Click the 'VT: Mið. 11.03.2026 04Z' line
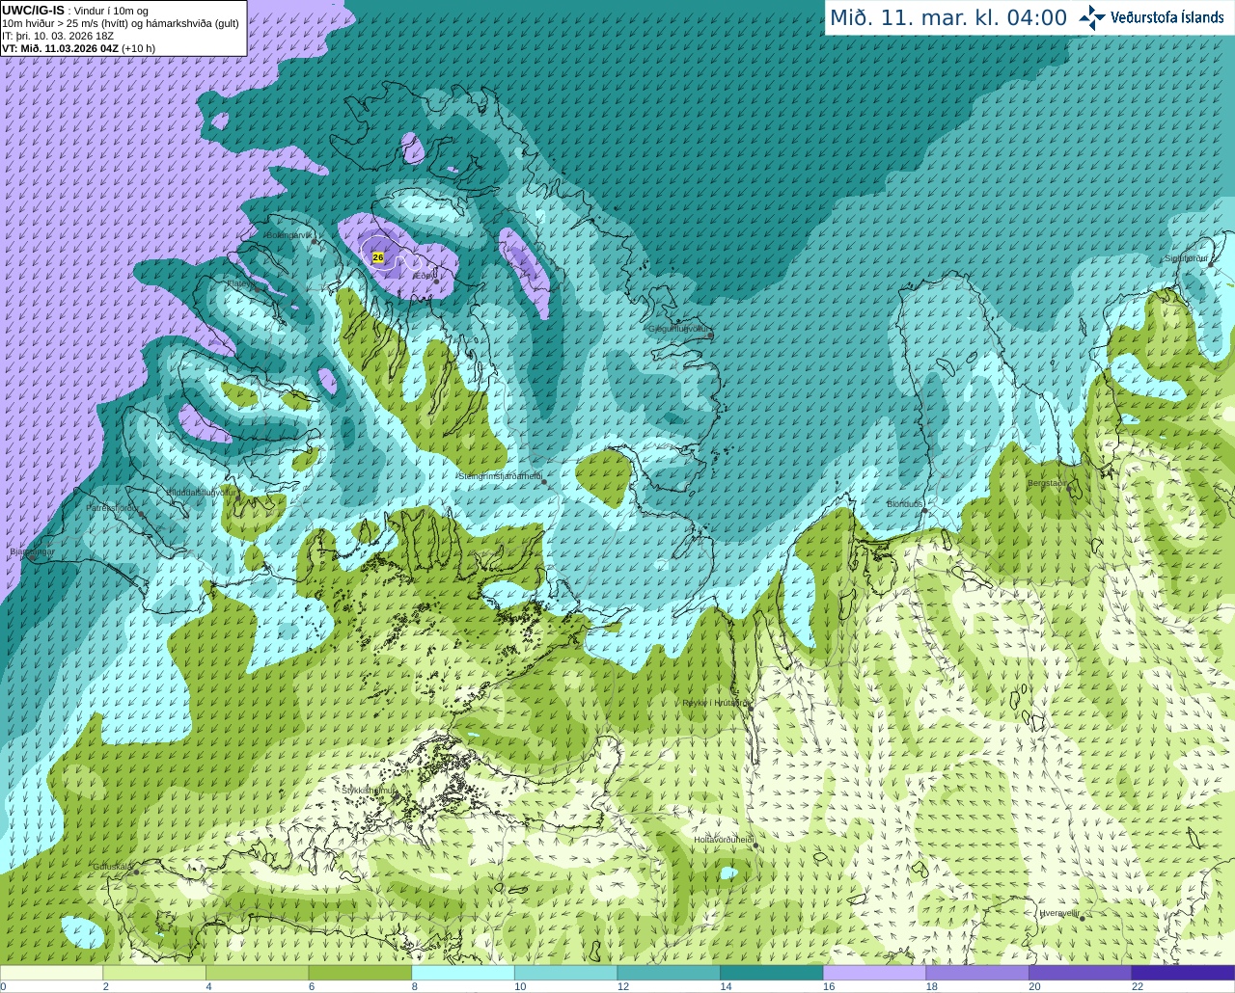Screen dimensions: 1235x993 tap(60, 48)
